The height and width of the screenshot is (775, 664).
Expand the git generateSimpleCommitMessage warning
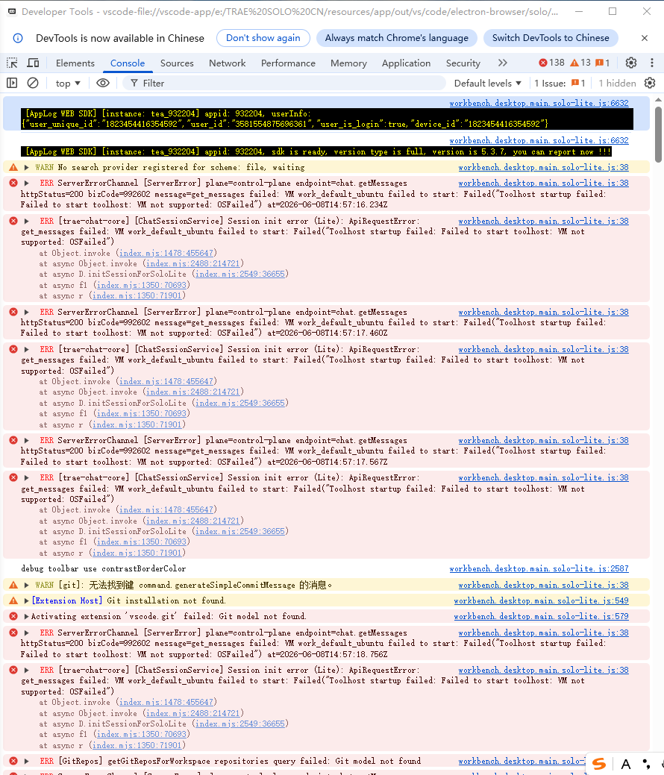coord(27,586)
